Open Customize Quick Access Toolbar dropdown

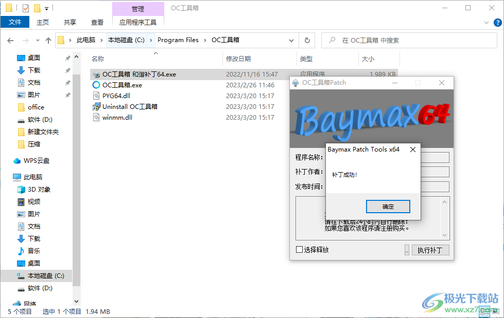point(47,9)
